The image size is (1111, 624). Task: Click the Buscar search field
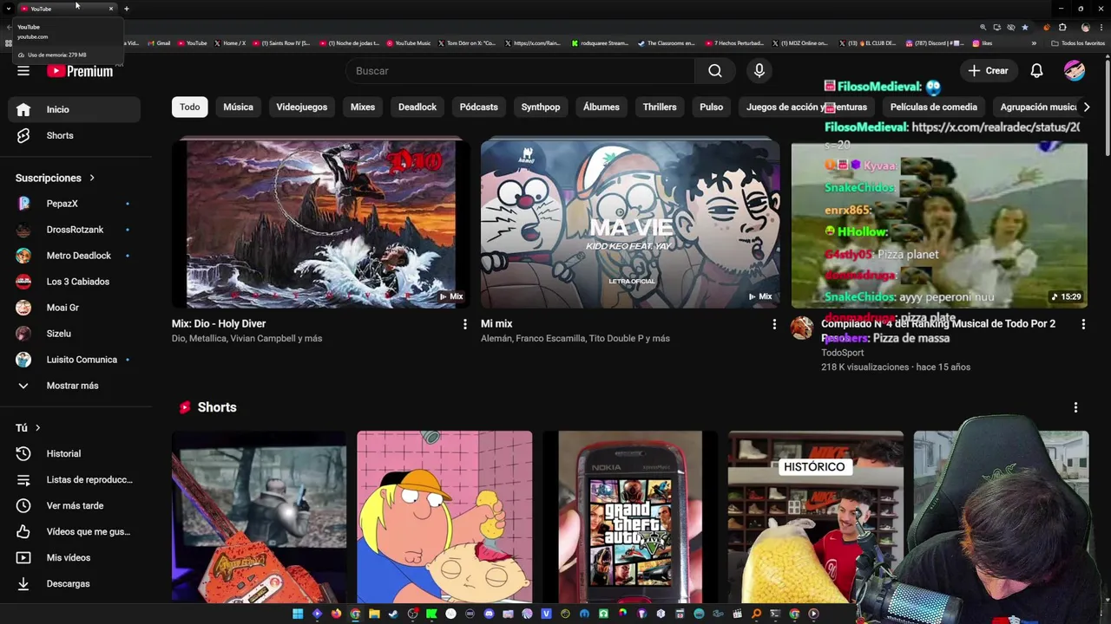pyautogui.click(x=520, y=71)
